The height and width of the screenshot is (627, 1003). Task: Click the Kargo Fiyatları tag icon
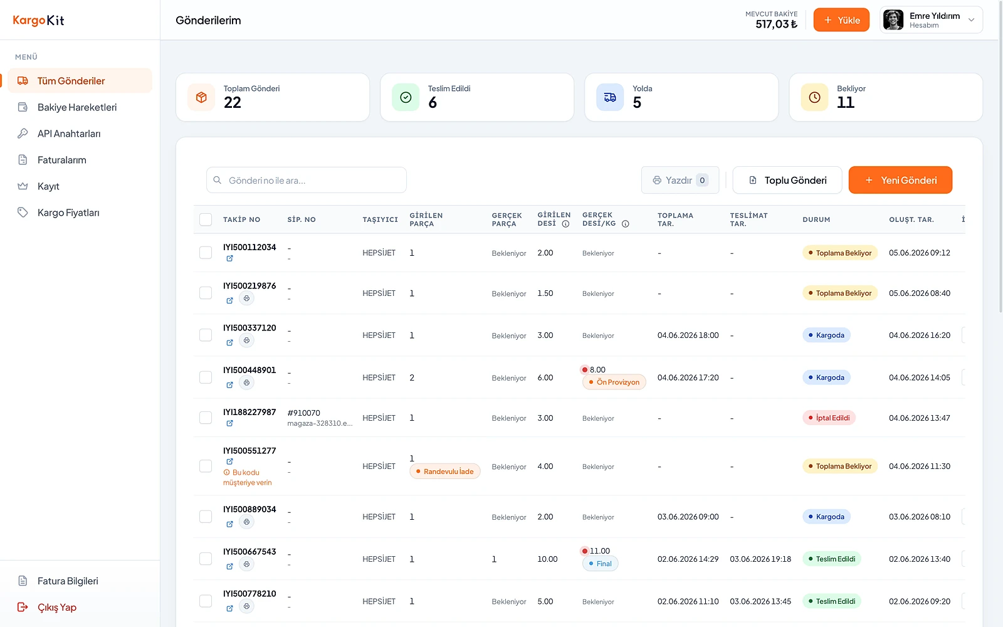point(23,213)
